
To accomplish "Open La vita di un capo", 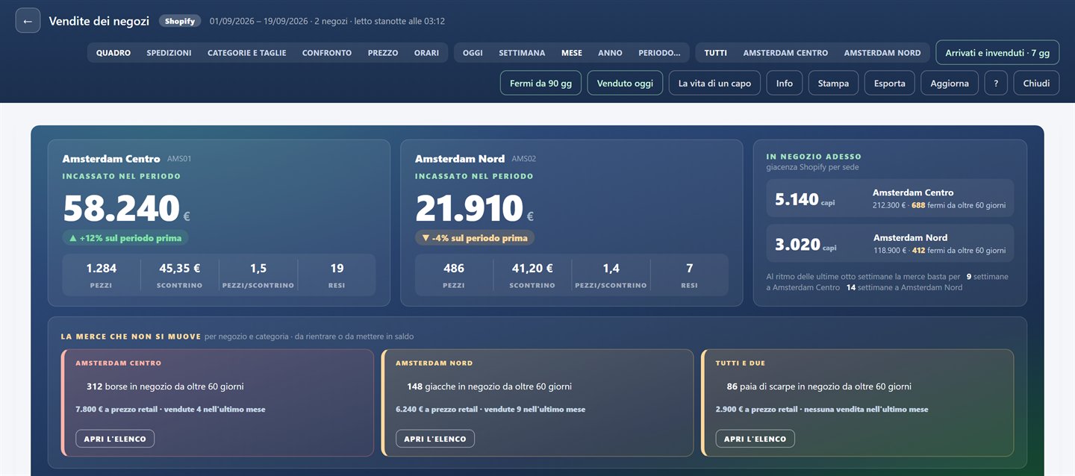I will click(715, 83).
